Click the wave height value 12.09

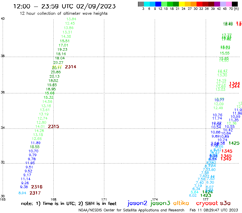tap(219, 104)
